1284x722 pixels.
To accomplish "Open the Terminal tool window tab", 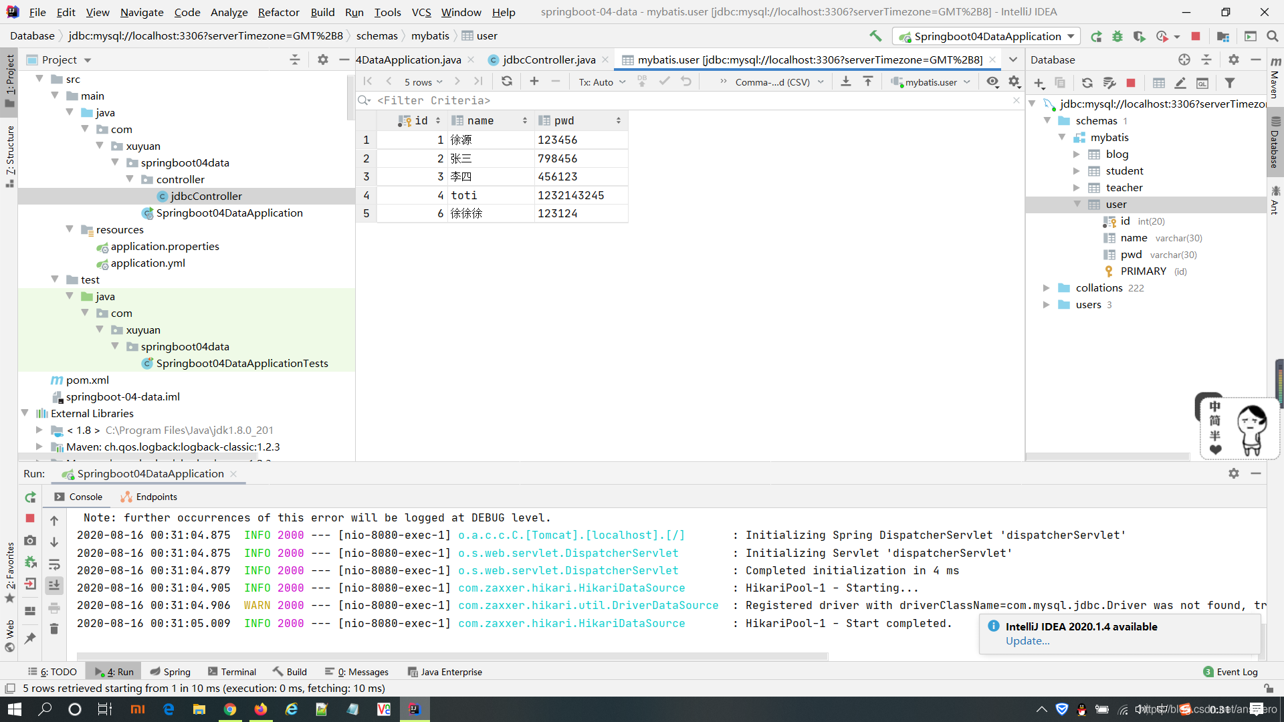I will pos(231,672).
